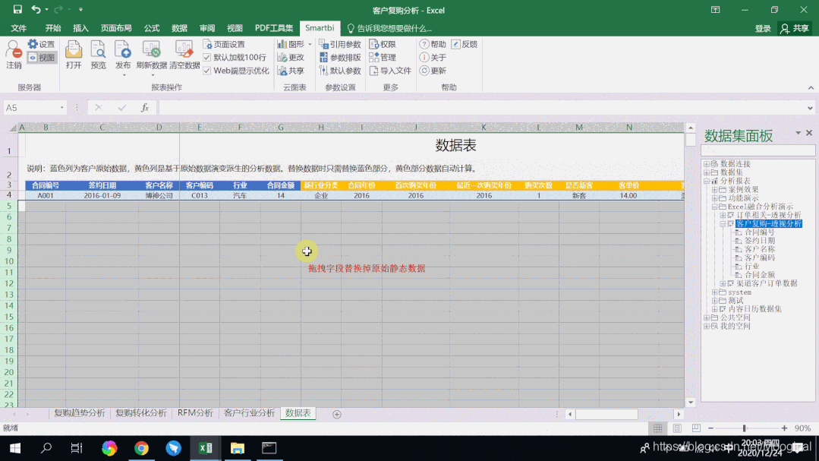The width and height of the screenshot is (819, 461).
Task: Click the 权限 permissions icon
Action: click(x=383, y=44)
